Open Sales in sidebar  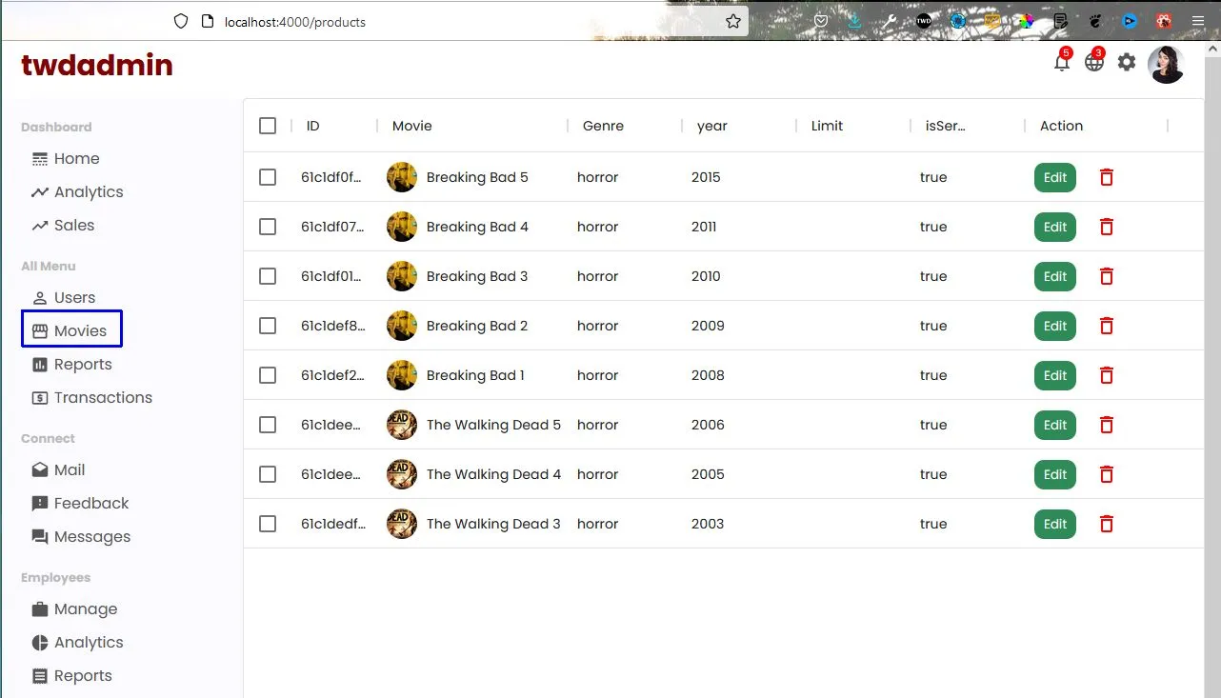63,226
